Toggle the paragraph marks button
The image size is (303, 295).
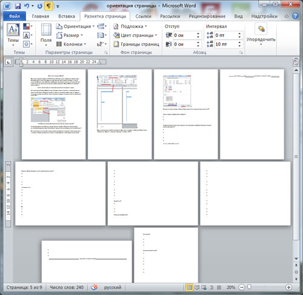[x=48, y=6]
